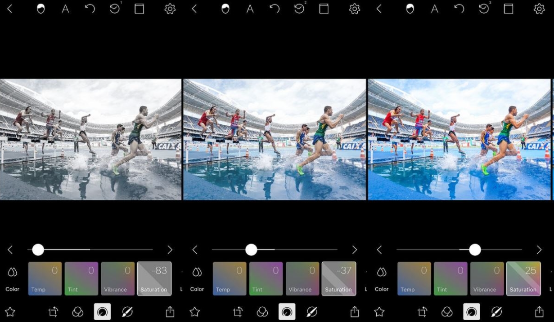Image resolution: width=554 pixels, height=322 pixels.
Task: Toggle the frame compare icon in the leftmost screen
Action: point(139,9)
